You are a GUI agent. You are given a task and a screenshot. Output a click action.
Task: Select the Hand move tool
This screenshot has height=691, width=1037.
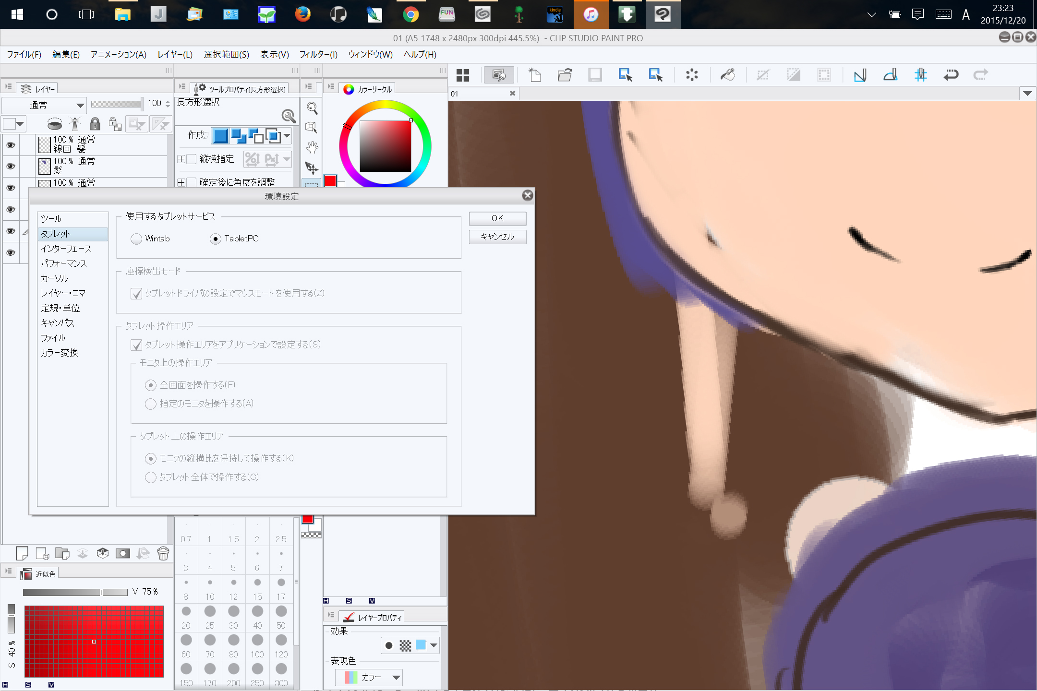pyautogui.click(x=312, y=147)
